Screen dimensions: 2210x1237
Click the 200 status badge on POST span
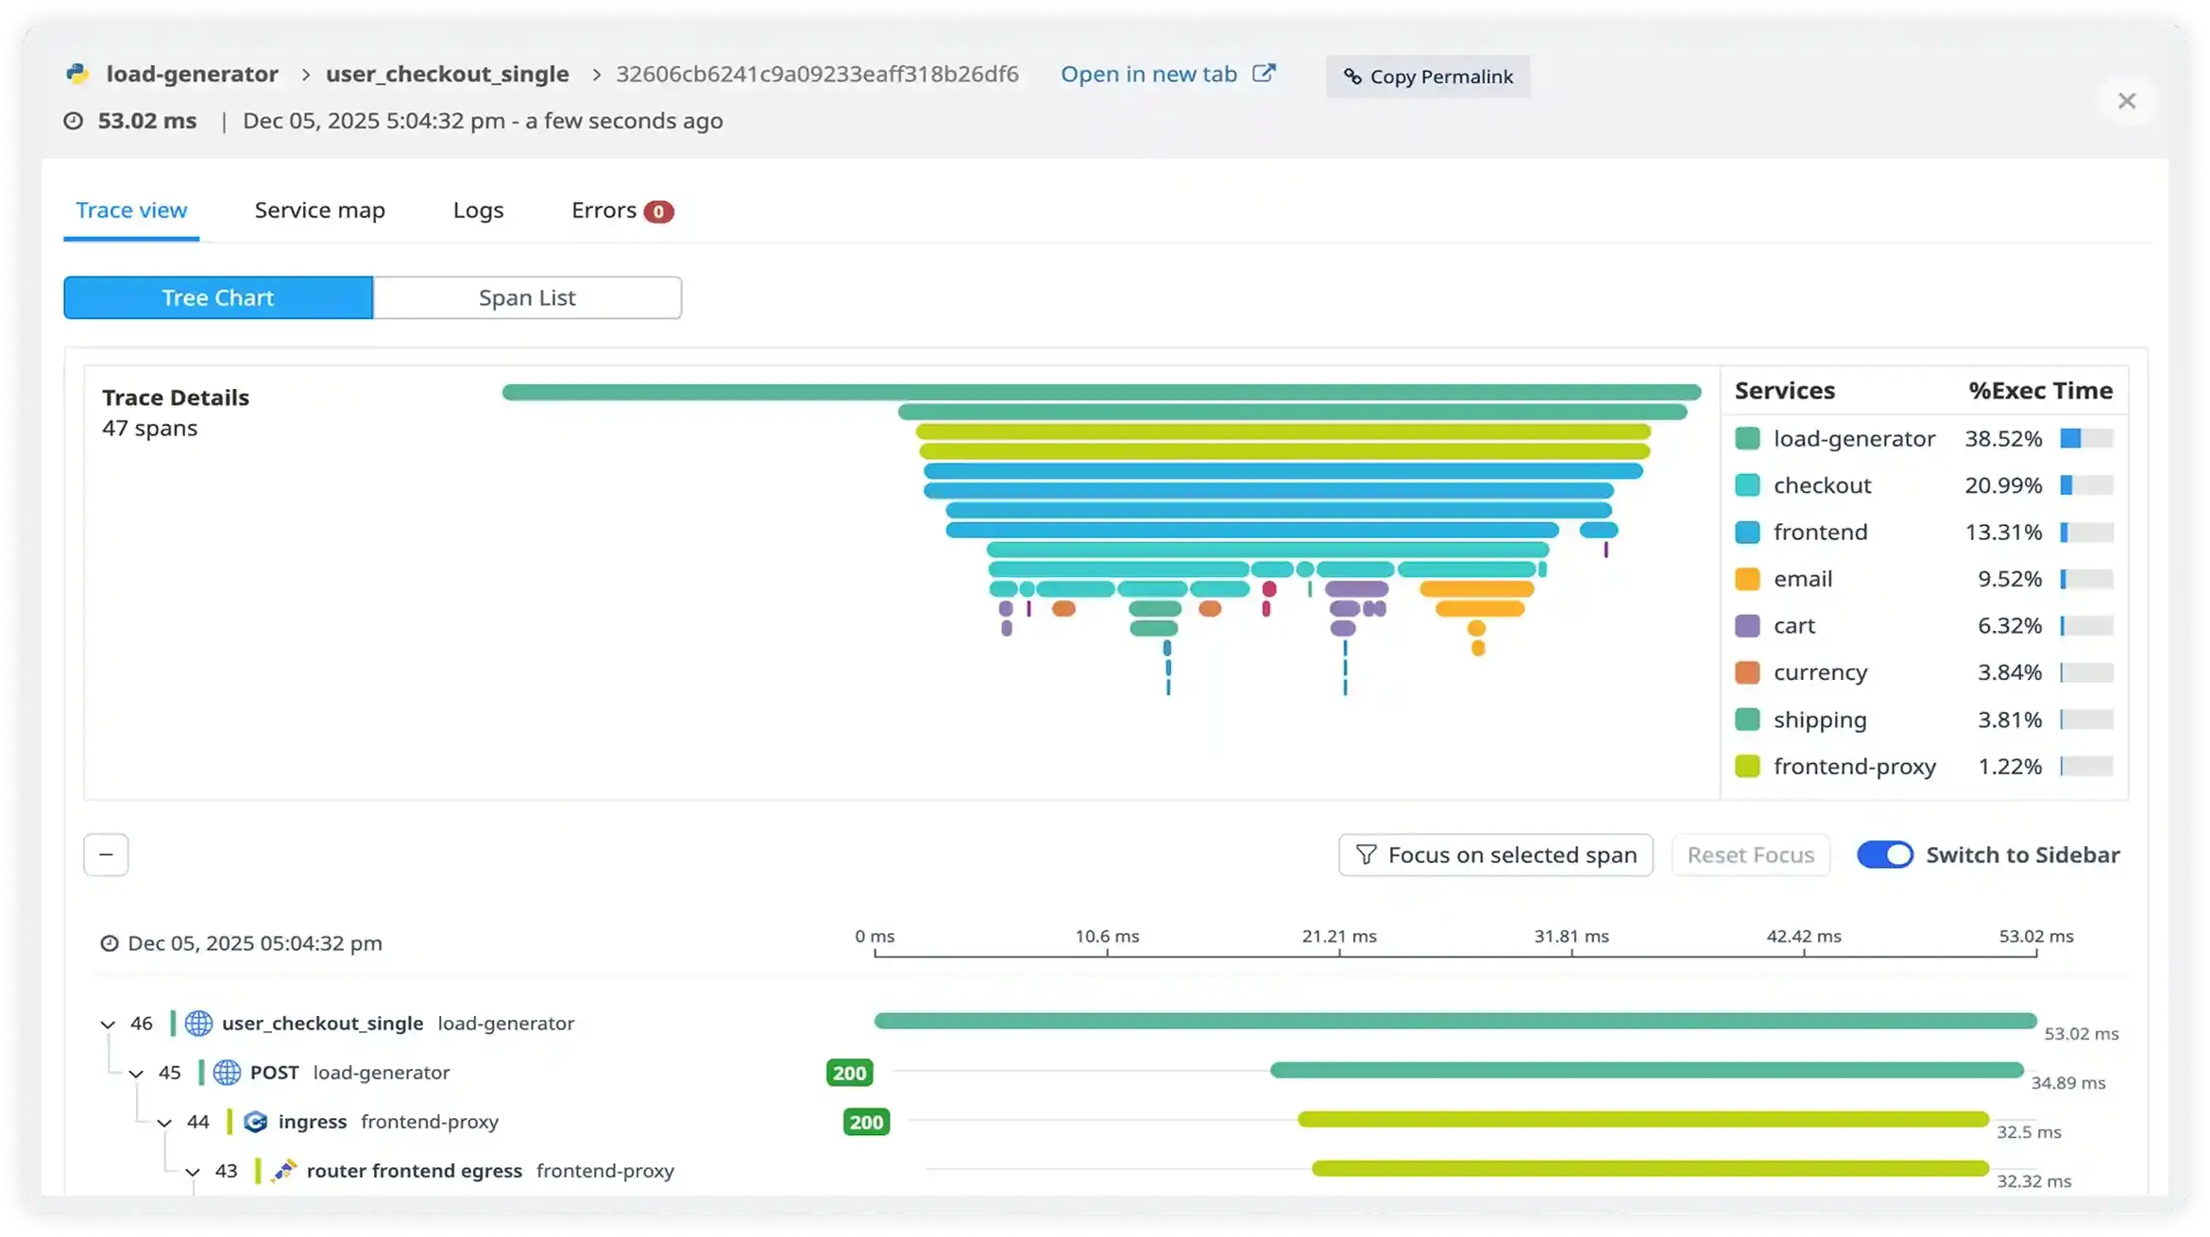pyautogui.click(x=849, y=1074)
